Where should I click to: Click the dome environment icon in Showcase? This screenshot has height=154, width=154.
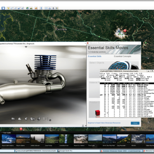pos(20,119)
